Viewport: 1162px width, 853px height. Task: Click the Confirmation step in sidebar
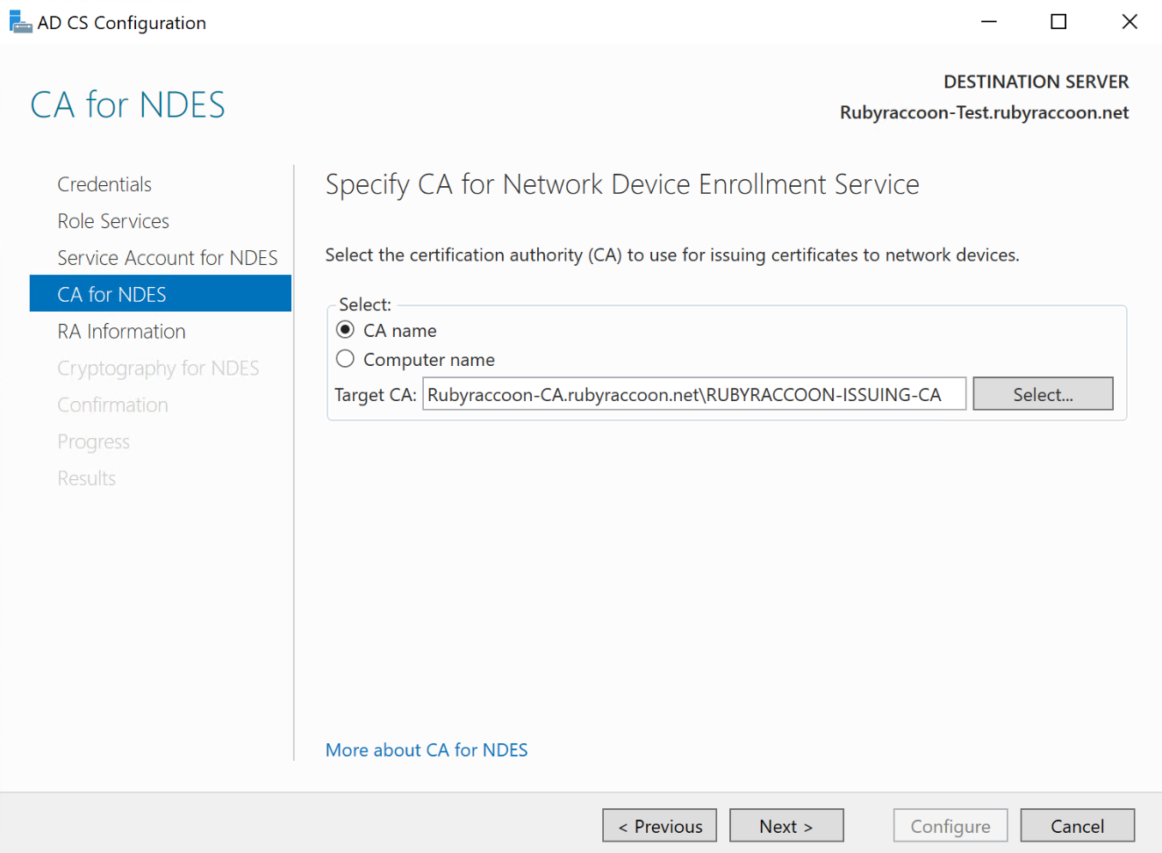click(112, 405)
